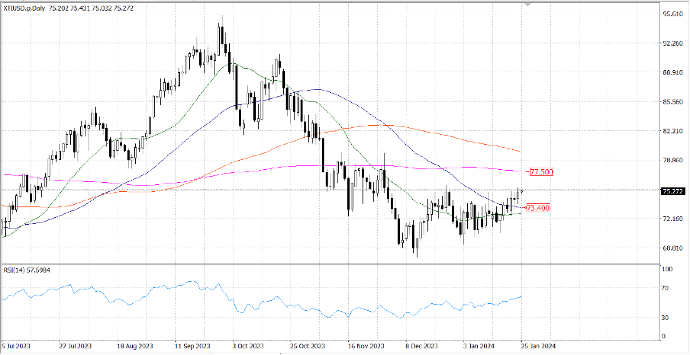Screen dimensions: 690x355
Task: Click the 5 Jul 2023 date label
Action: (16, 346)
